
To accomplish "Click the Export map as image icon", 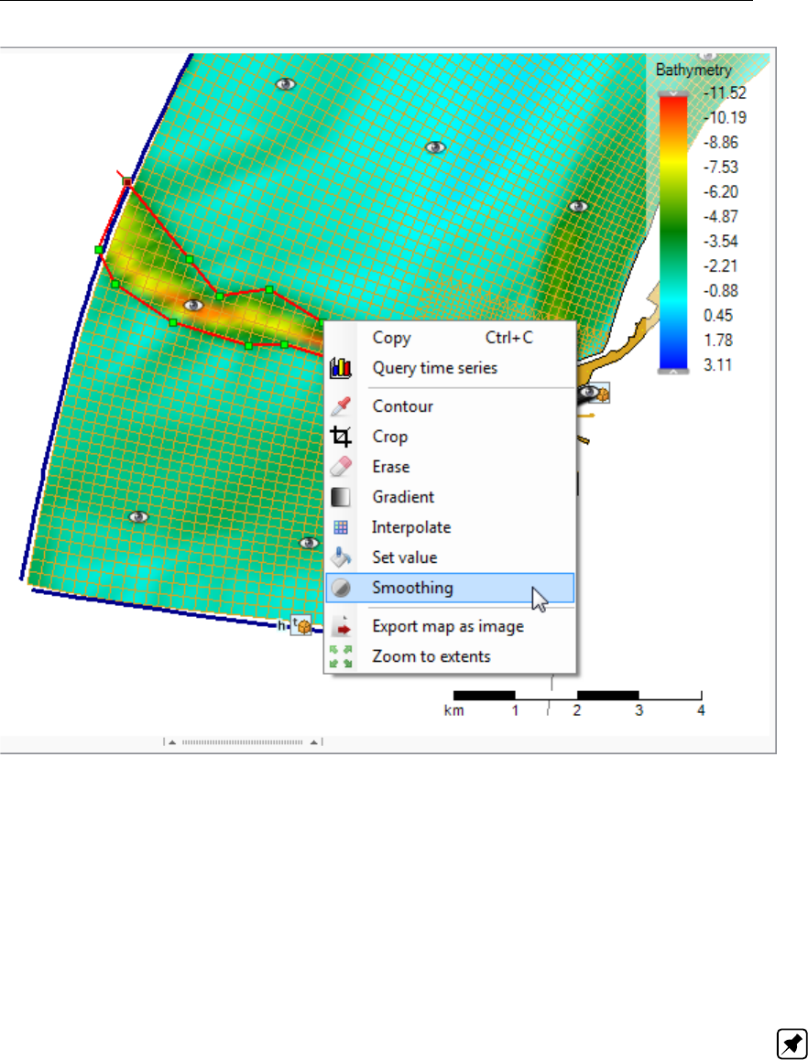I will (342, 627).
